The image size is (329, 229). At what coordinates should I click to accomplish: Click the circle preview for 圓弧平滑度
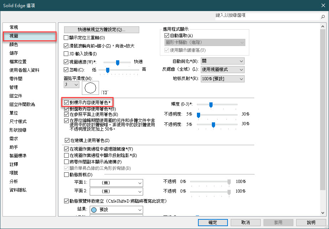coord(90,88)
